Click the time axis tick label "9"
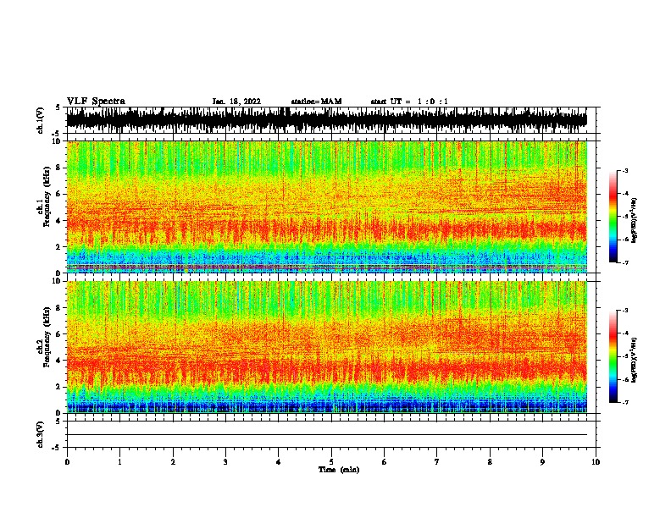Screen dimensions: 671x518 (542, 462)
